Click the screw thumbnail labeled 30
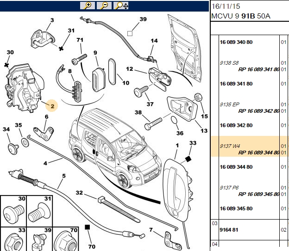 13,211
